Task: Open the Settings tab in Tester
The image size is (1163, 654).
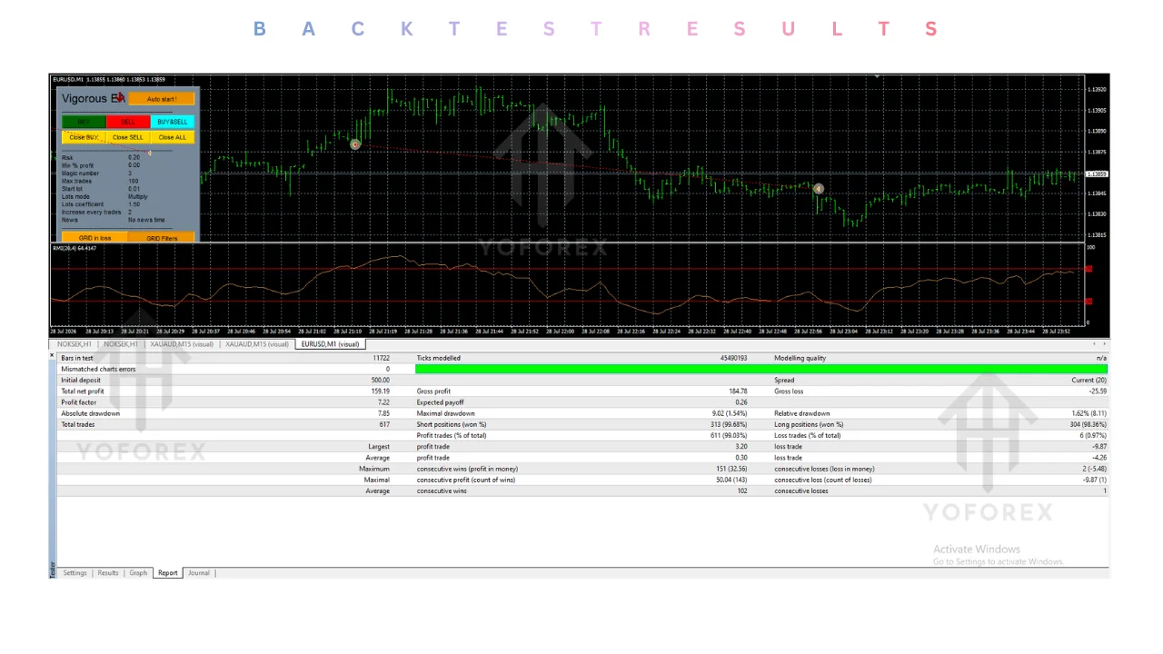Action: [75, 573]
